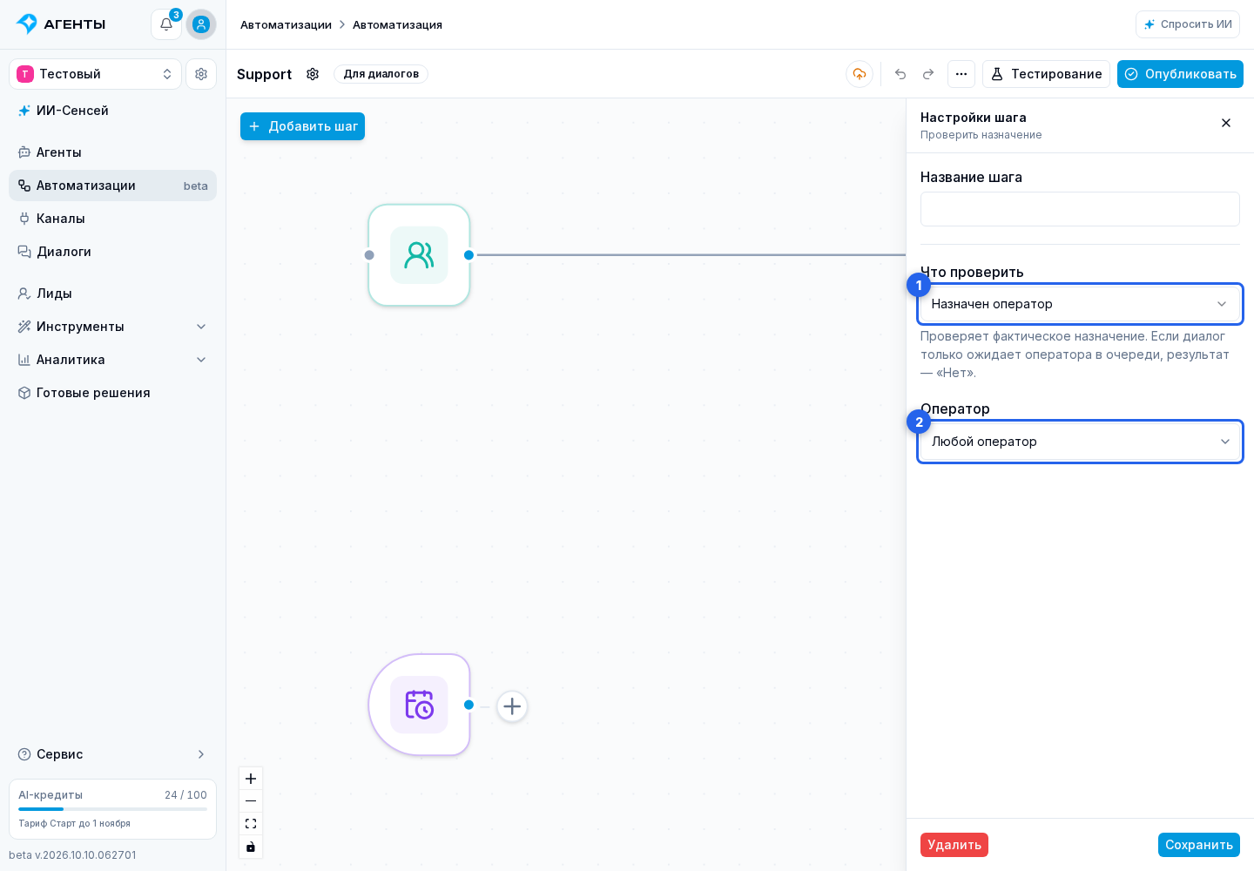Open the Назначен оператор dropdown
1254x871 pixels.
[x=1080, y=304]
